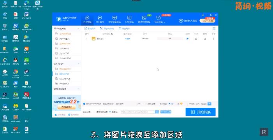This screenshot has height=140, width=273.
Task: Click the user account avatar icon
Action: pyautogui.click(x=181, y=21)
